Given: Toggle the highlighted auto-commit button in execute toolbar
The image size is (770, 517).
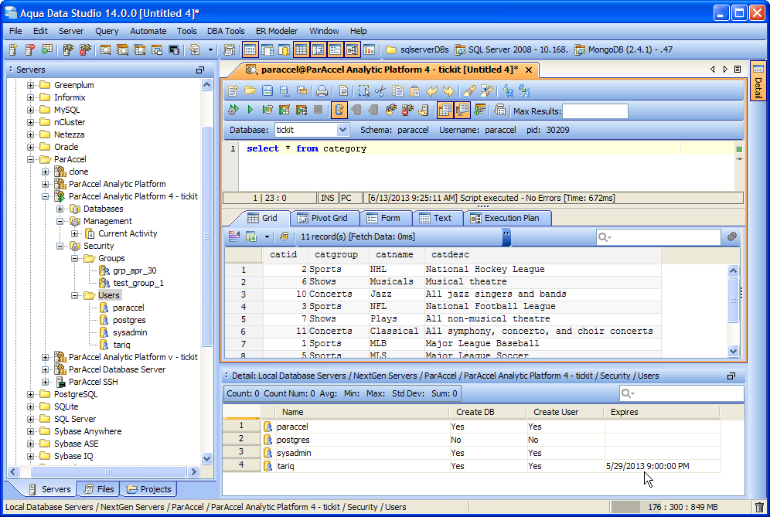Looking at the screenshot, I should pos(339,110).
